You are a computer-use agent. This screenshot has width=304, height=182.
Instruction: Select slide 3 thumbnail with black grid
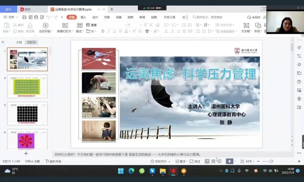(x=27, y=113)
